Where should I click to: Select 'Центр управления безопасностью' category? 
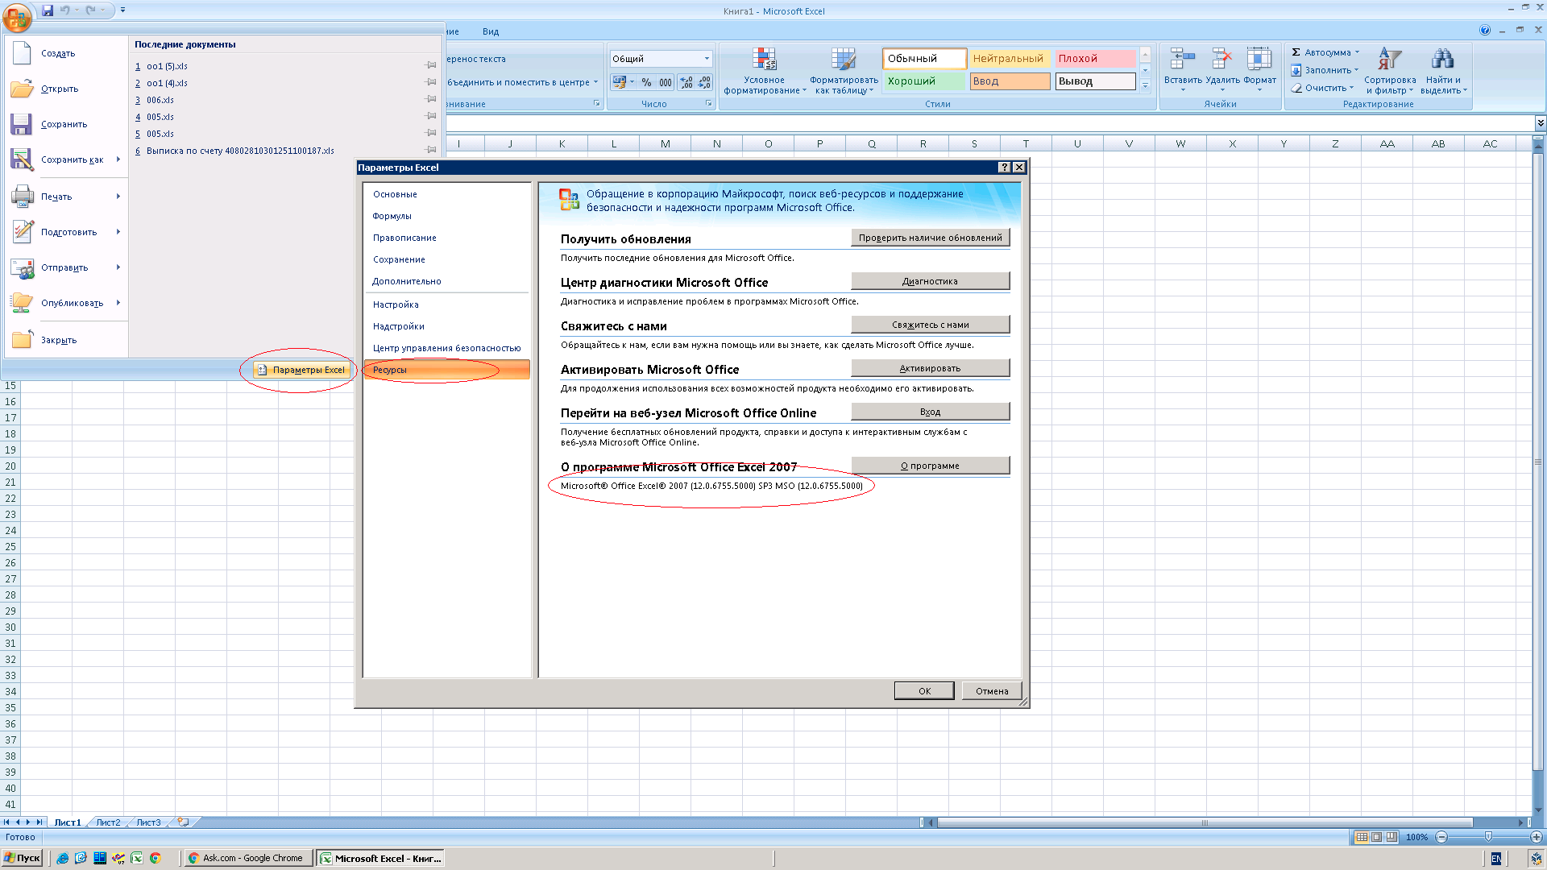tap(446, 348)
